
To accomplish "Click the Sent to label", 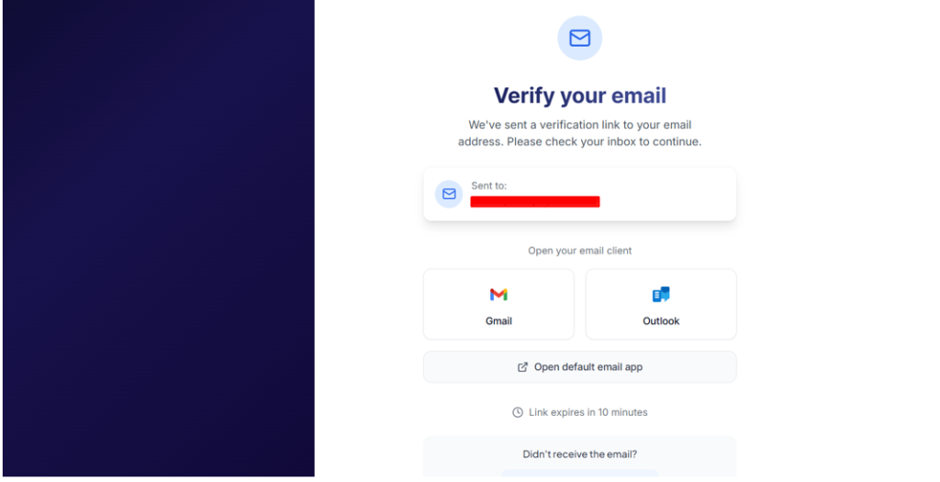I will tap(488, 185).
